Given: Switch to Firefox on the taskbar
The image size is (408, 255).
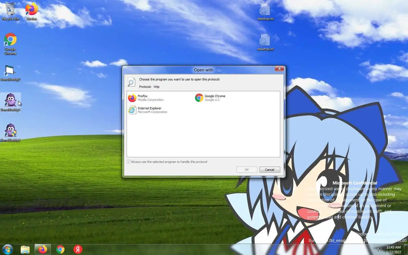Looking at the screenshot, I should coord(43,250).
